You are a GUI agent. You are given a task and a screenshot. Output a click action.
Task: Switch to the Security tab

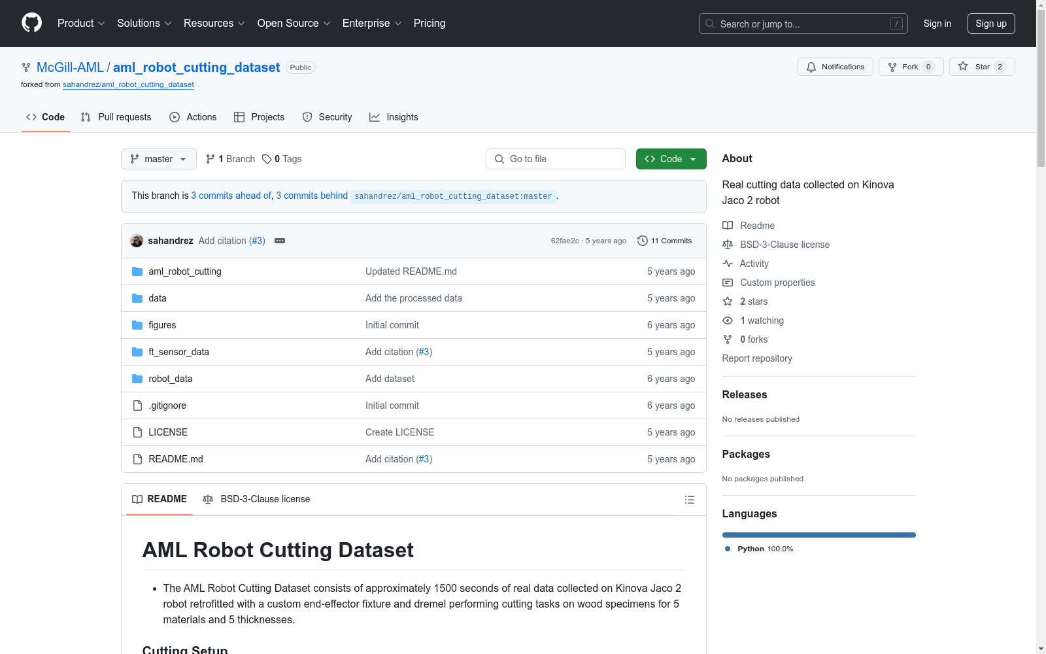click(327, 117)
